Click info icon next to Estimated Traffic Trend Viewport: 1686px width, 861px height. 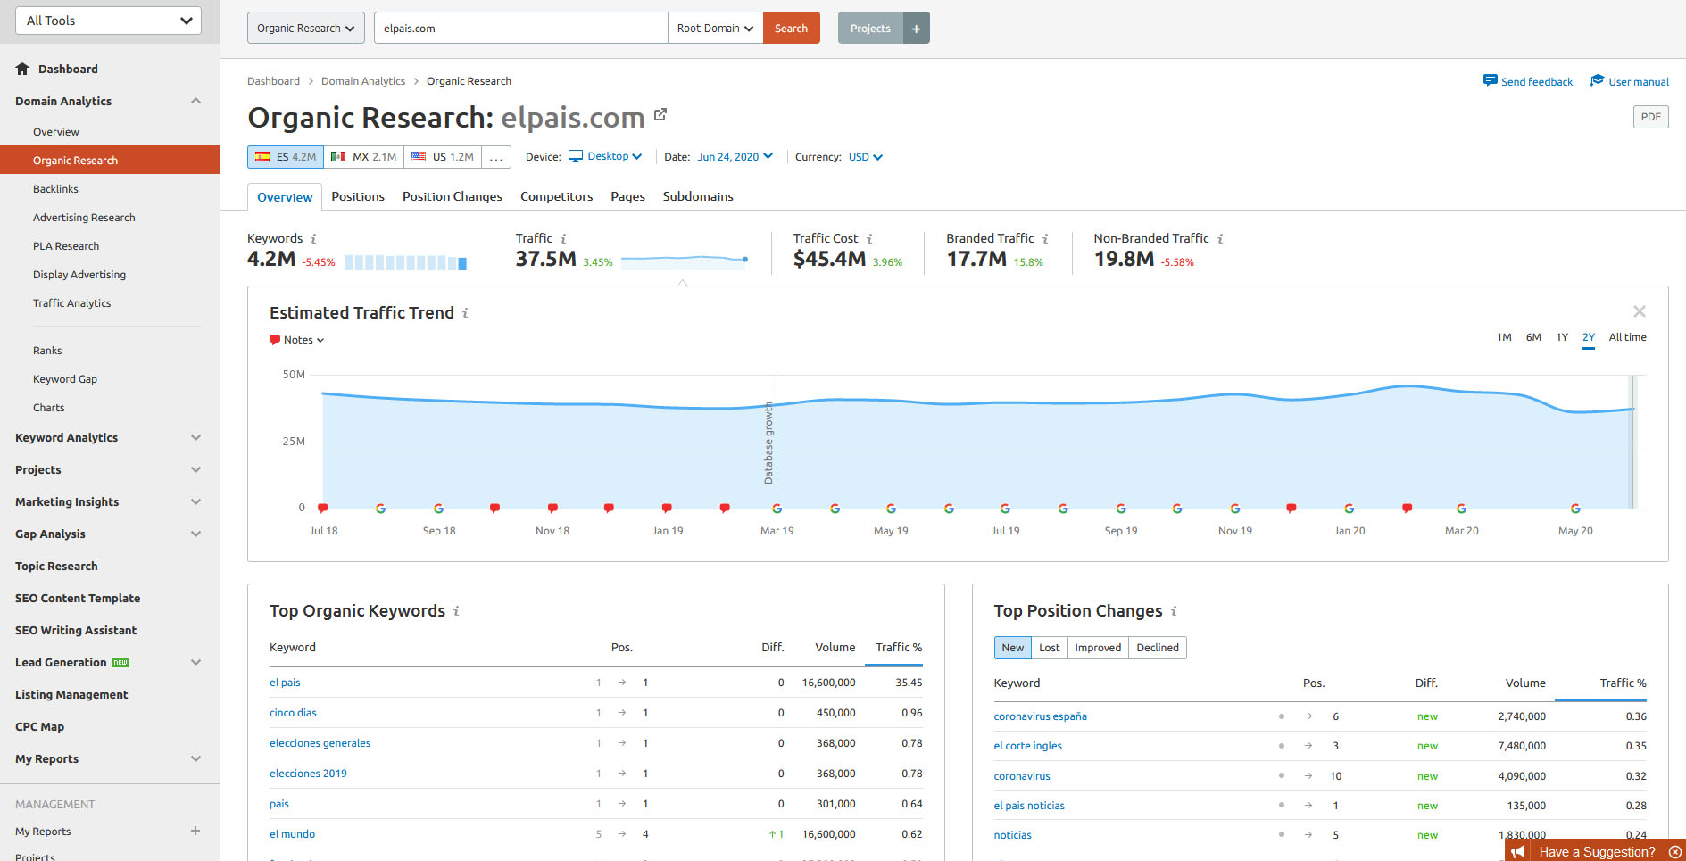click(x=465, y=313)
